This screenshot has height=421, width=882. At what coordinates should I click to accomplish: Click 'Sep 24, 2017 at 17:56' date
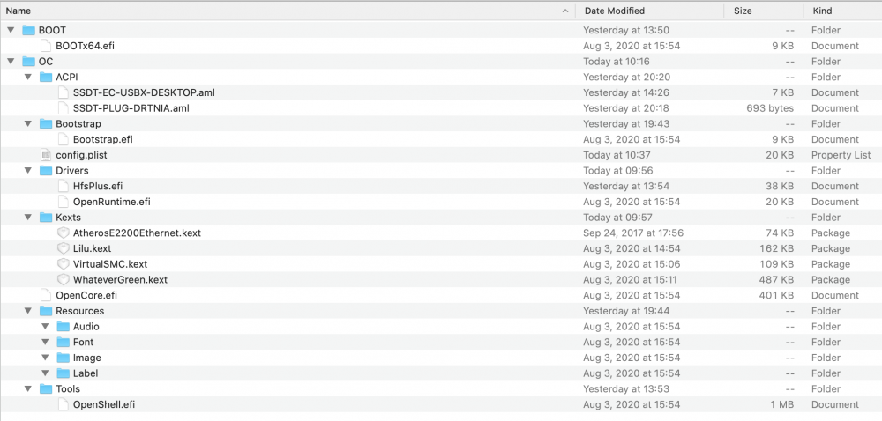pyautogui.click(x=633, y=233)
